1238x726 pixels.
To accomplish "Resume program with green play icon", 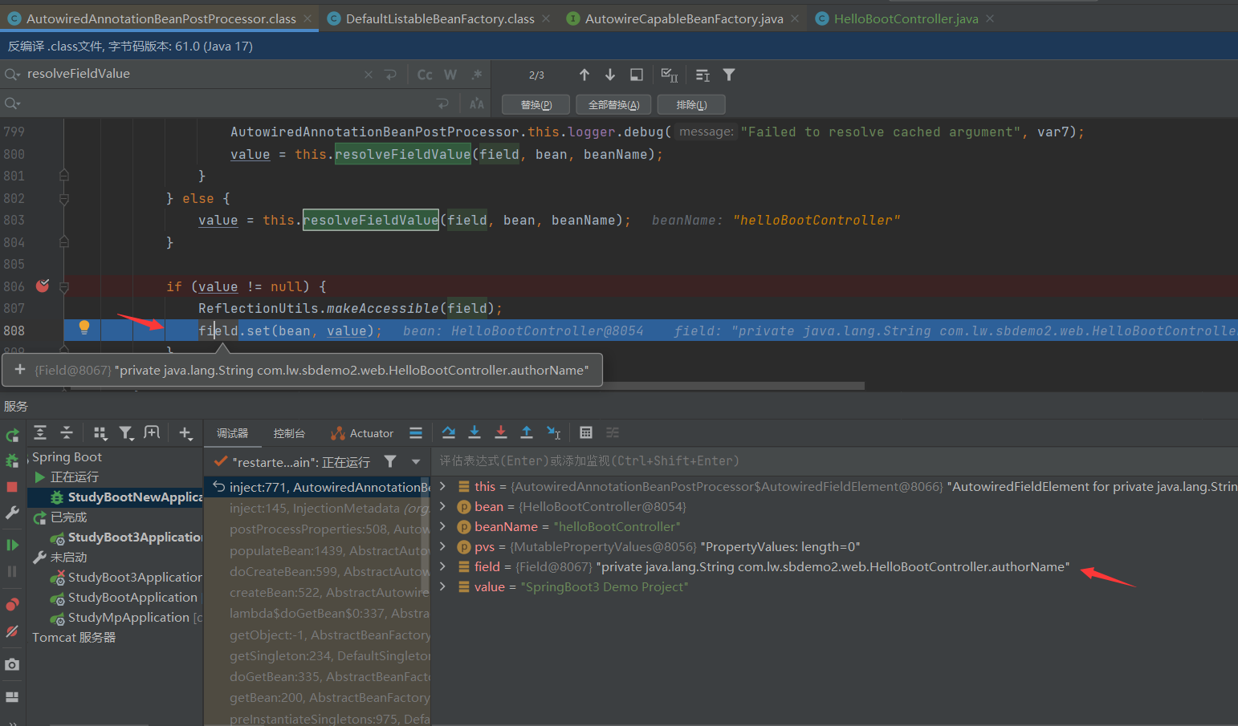I will click(12, 546).
